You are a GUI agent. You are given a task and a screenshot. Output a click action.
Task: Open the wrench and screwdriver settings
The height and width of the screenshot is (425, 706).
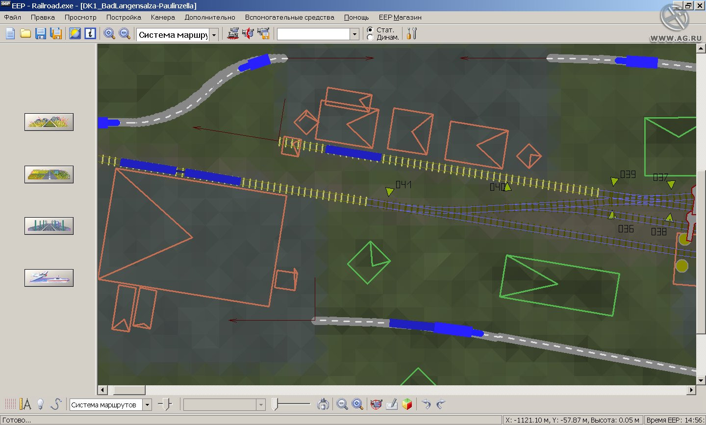[x=412, y=33]
